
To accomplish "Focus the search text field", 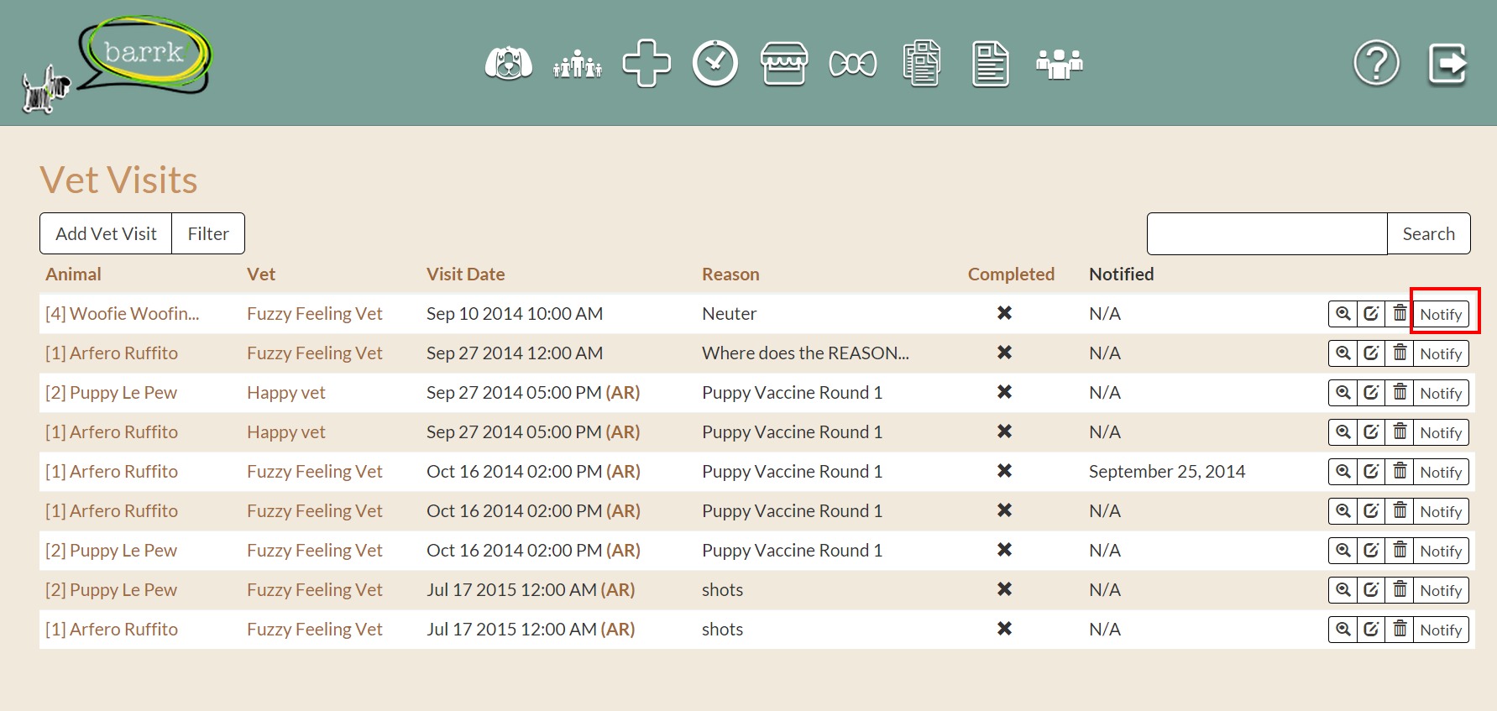I will coord(1267,233).
